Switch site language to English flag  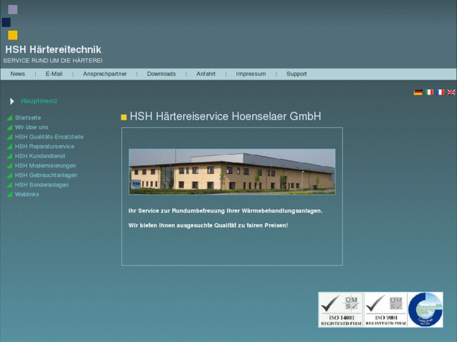451,92
